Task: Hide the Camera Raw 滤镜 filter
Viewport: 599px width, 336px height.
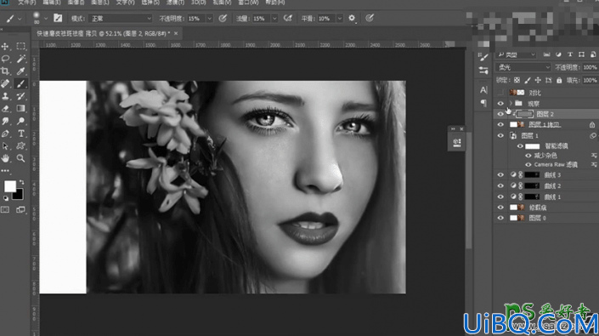Action: point(528,165)
